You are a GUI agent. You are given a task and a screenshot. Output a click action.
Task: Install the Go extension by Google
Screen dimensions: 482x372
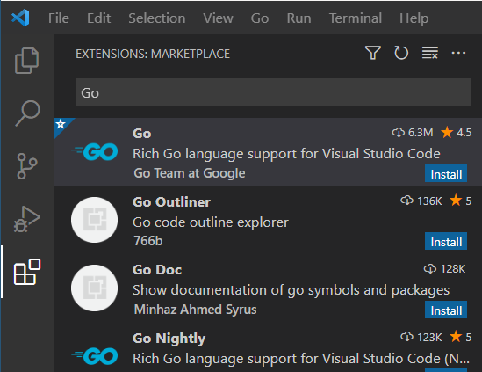click(x=446, y=174)
